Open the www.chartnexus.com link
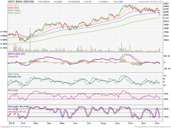The width and height of the screenshot is (171, 128). pyautogui.click(x=159, y=127)
